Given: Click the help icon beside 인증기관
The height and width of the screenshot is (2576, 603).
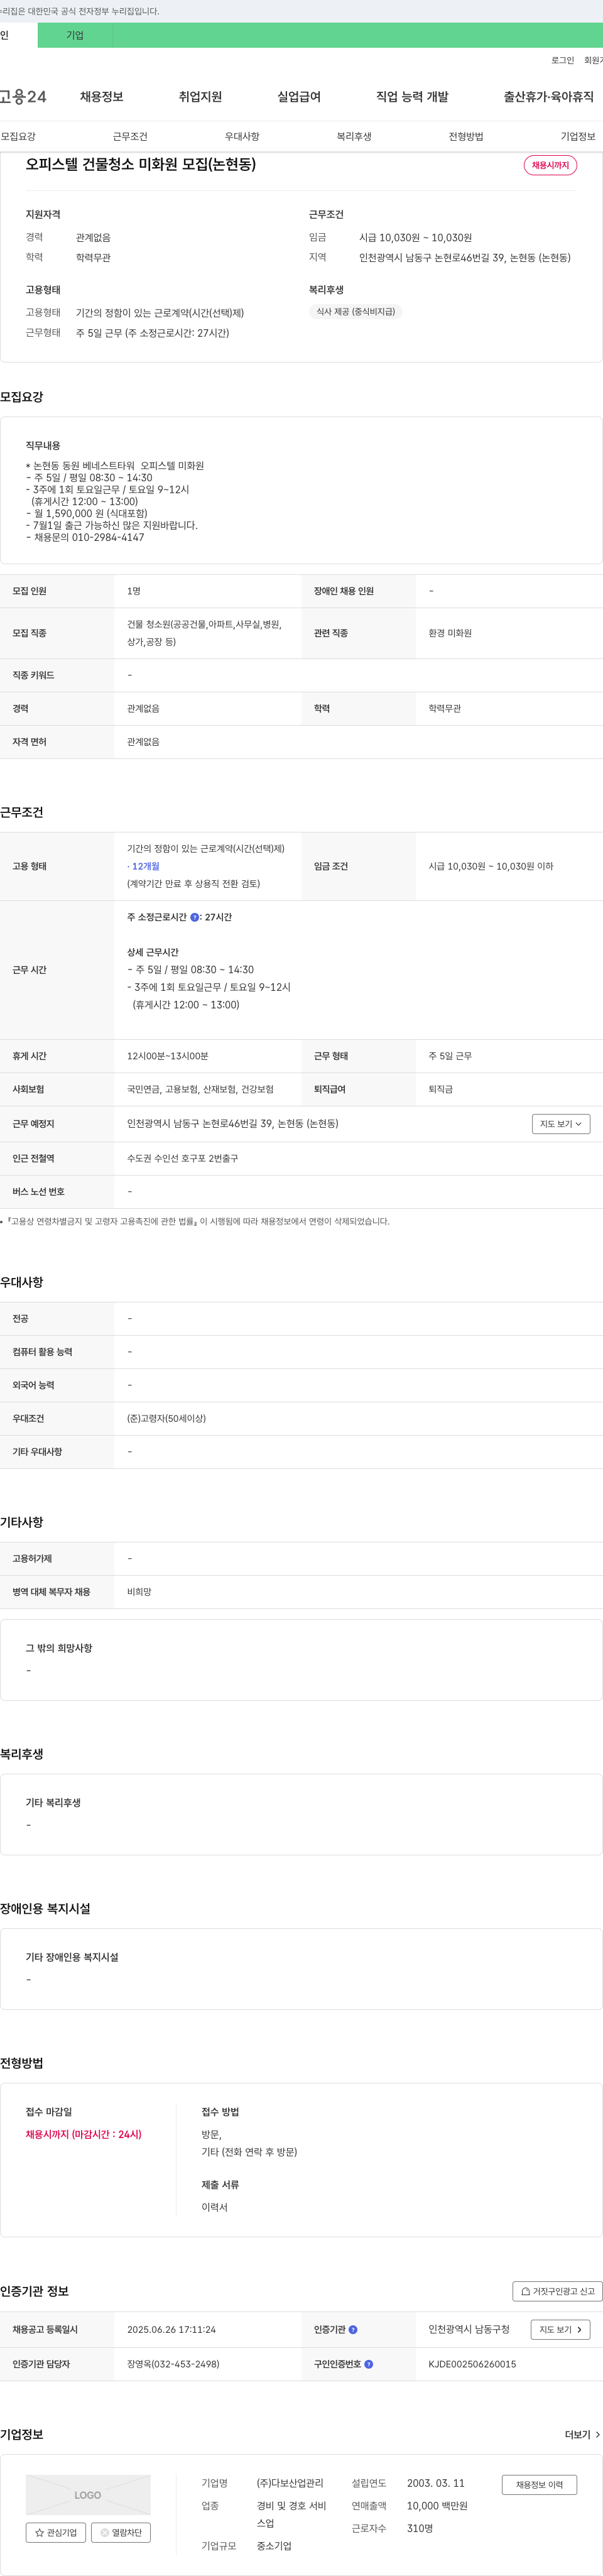Looking at the screenshot, I should (353, 2329).
